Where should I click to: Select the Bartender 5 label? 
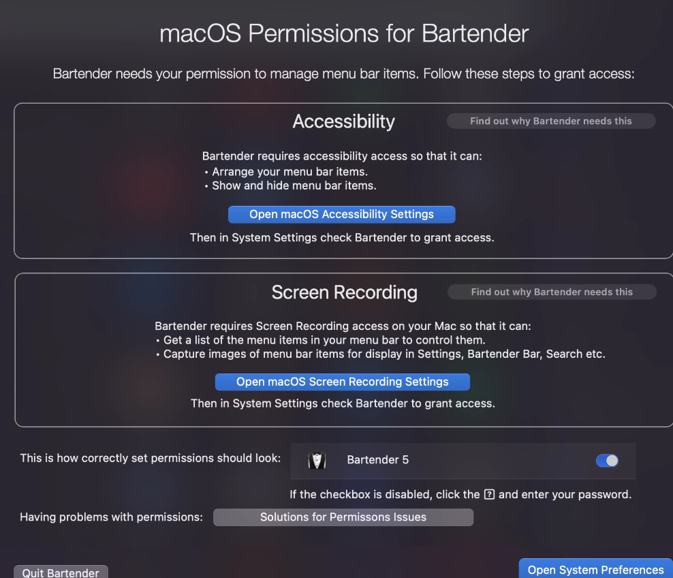point(377,460)
